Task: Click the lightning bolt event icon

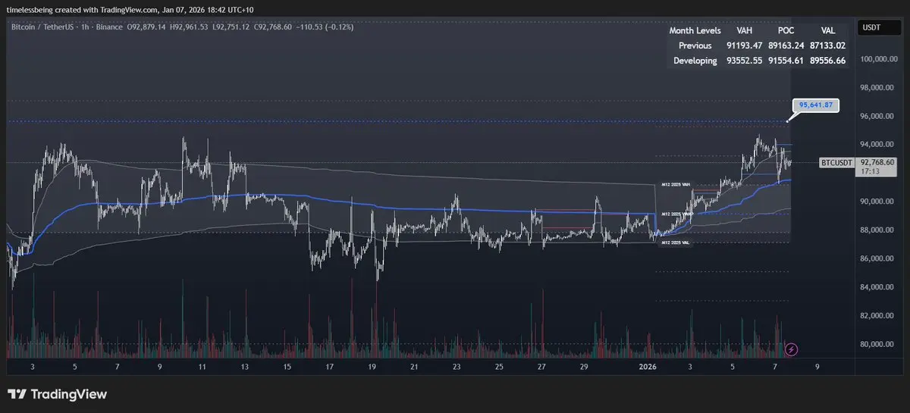Action: point(792,349)
